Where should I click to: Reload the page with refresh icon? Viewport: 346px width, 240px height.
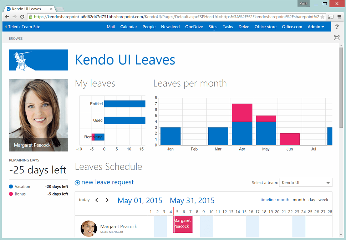pyautogui.click(x=22, y=17)
